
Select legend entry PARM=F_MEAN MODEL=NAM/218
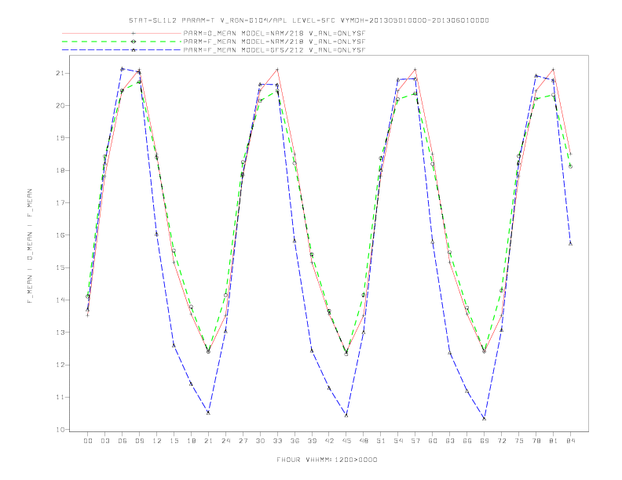[274, 42]
